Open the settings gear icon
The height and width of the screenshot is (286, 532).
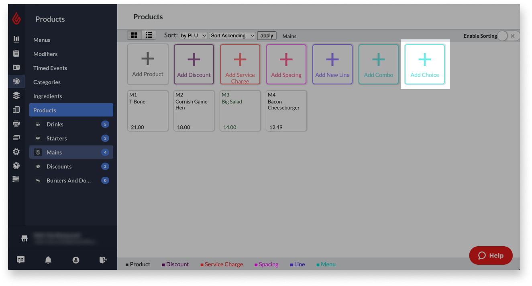point(16,151)
